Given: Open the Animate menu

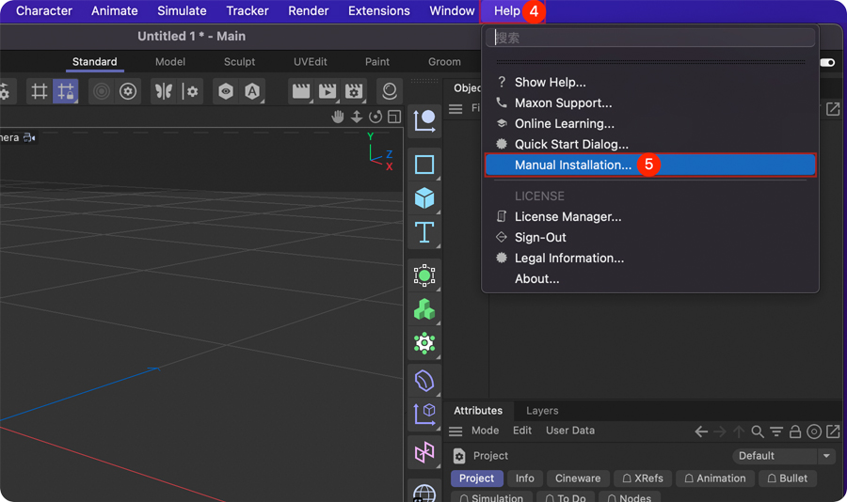Looking at the screenshot, I should point(114,10).
